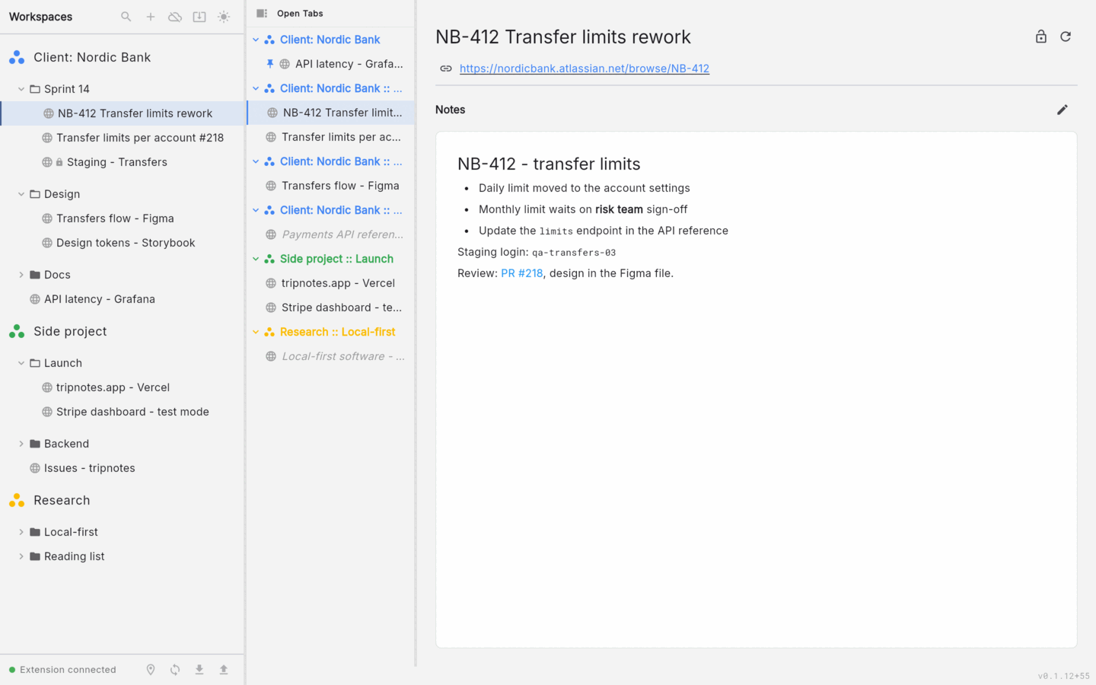Screen dimensions: 1096x685
Task: Click the yellow Research workspace icon
Action: [x=17, y=500]
